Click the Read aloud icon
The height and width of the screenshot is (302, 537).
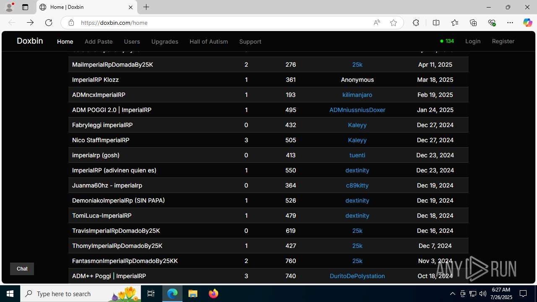(377, 23)
